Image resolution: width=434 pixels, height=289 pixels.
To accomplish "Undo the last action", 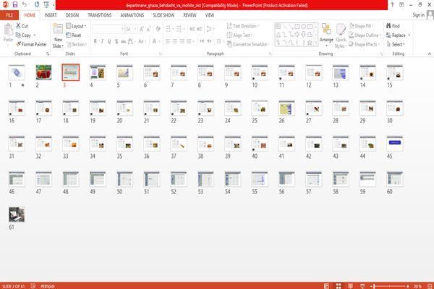I will point(25,5).
